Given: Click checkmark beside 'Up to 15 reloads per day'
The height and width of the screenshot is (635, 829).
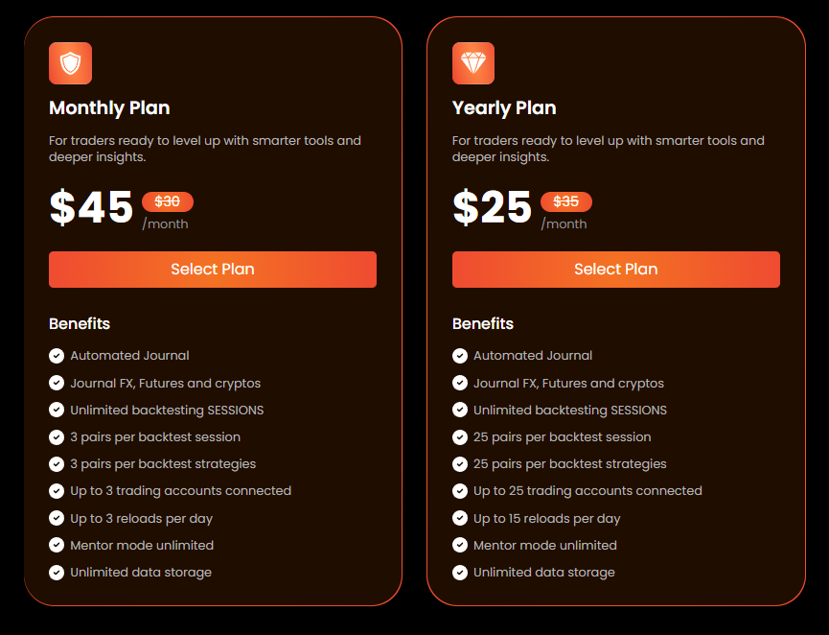Looking at the screenshot, I should point(460,518).
